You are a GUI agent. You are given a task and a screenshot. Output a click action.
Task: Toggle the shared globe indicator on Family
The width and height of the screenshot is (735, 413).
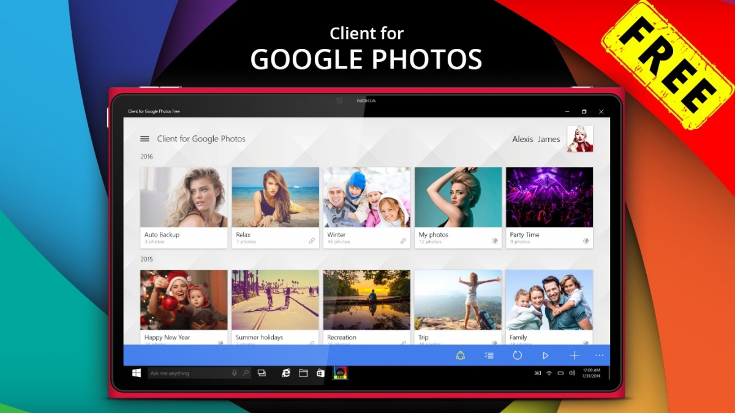pyautogui.click(x=585, y=343)
